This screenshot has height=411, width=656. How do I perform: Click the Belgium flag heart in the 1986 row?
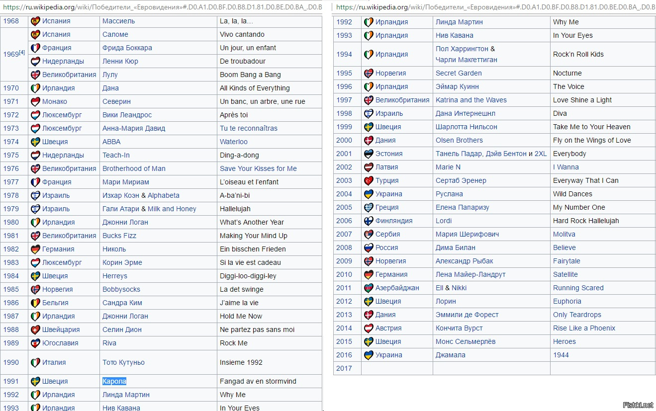tap(35, 303)
